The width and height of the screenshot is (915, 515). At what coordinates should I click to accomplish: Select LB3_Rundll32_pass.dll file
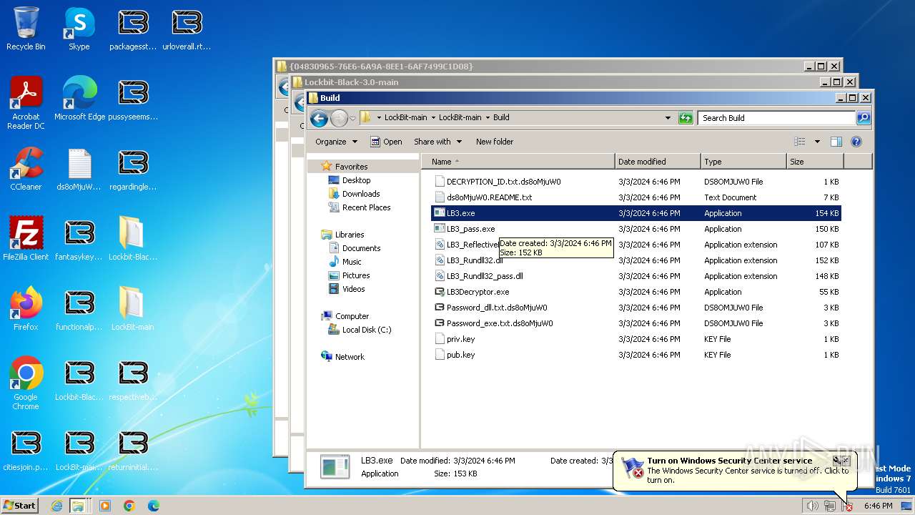[x=636, y=276]
